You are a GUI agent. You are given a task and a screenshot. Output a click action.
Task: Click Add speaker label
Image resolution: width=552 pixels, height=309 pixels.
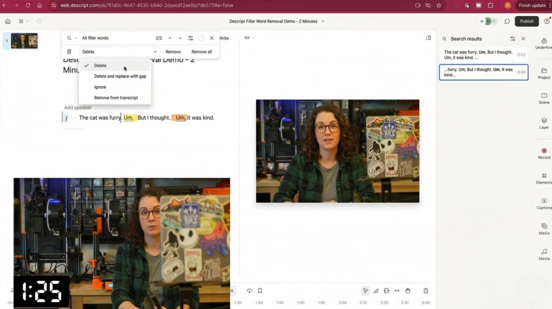tap(78, 108)
